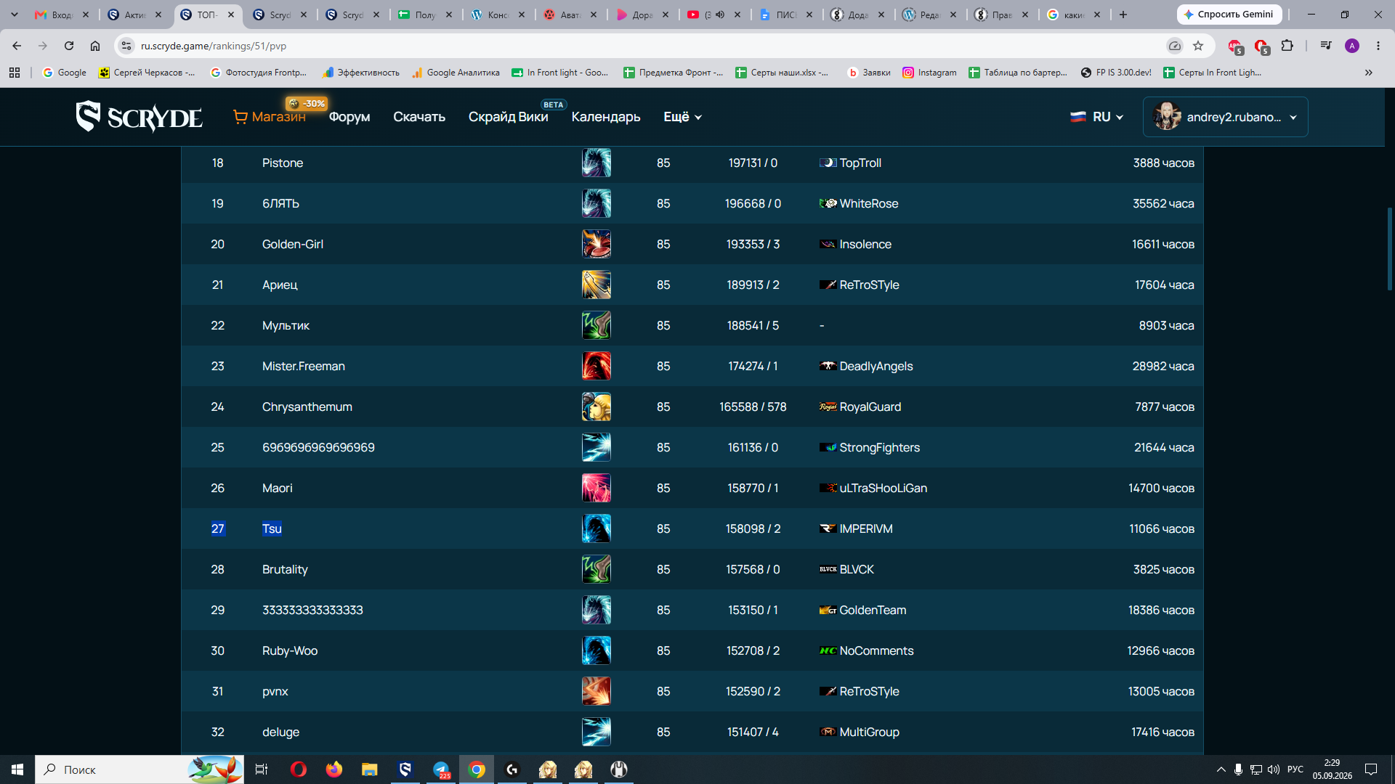
Task: Open the Форум menu item
Action: point(349,117)
